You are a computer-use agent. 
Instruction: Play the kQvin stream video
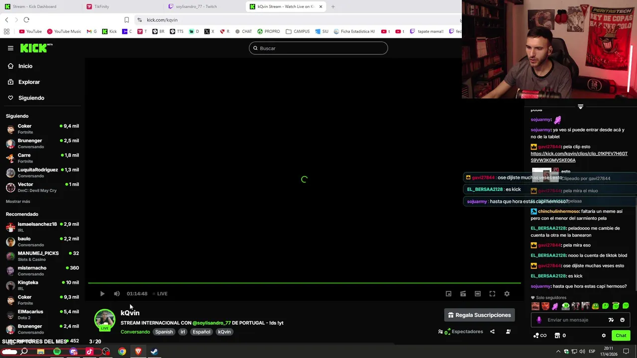102,293
